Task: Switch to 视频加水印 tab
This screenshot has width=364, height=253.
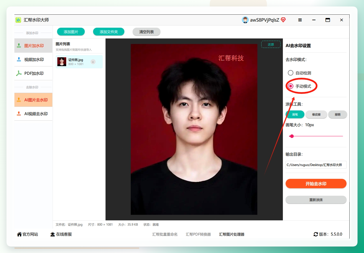Action: 33,60
